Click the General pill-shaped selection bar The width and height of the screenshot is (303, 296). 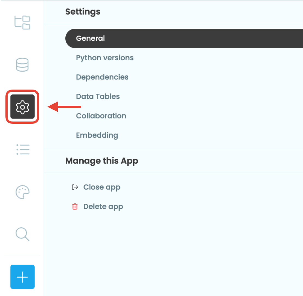point(163,38)
